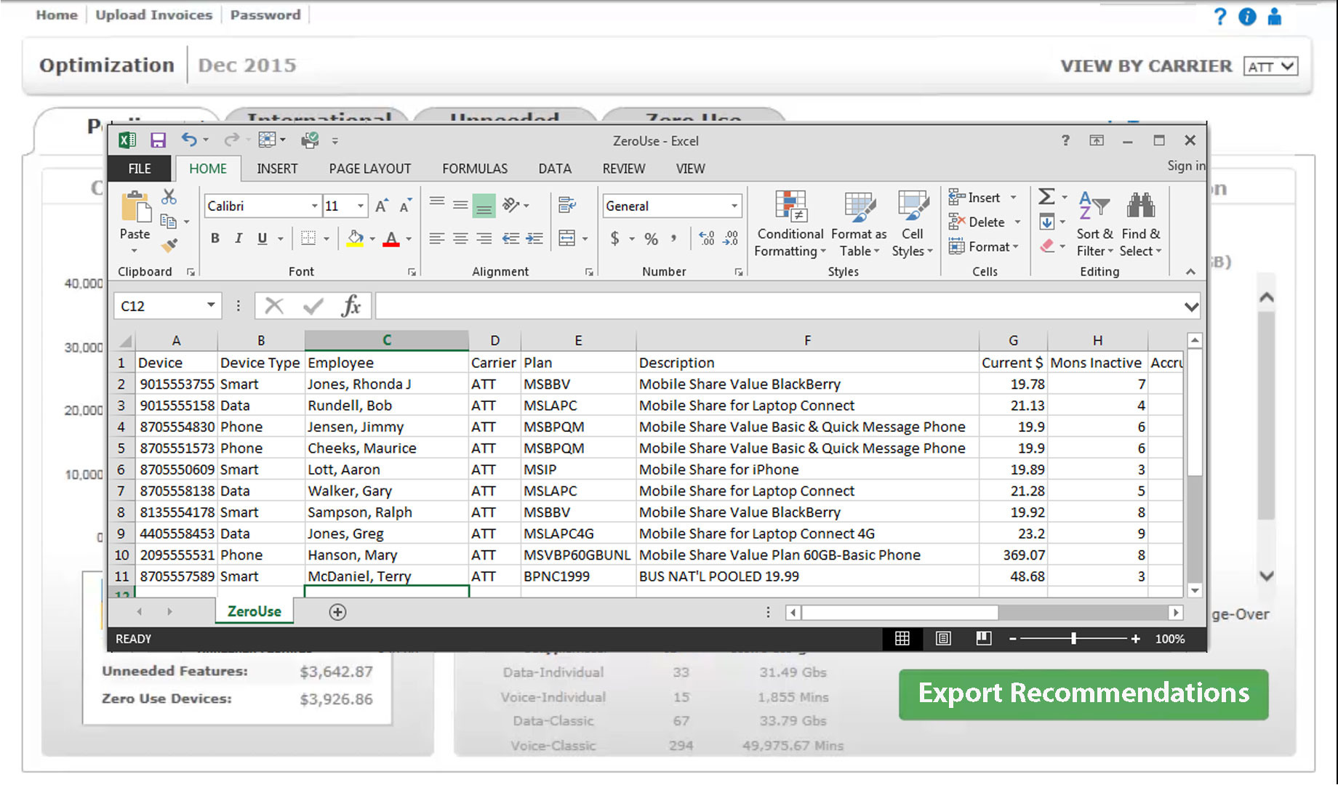
Task: Open Find & Select menu
Action: (x=1140, y=224)
